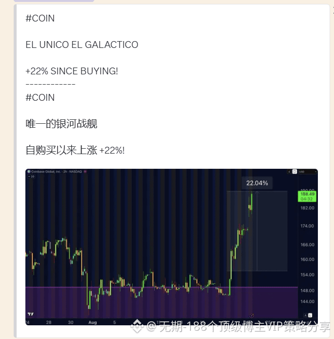Click the line 自购买以来上涨 +22%!
Viewport: 334px width, 339px height.
click(x=75, y=150)
